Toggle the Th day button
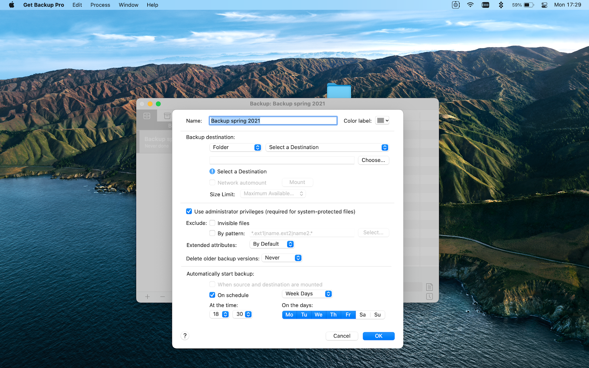This screenshot has height=368, width=589. (x=333, y=315)
